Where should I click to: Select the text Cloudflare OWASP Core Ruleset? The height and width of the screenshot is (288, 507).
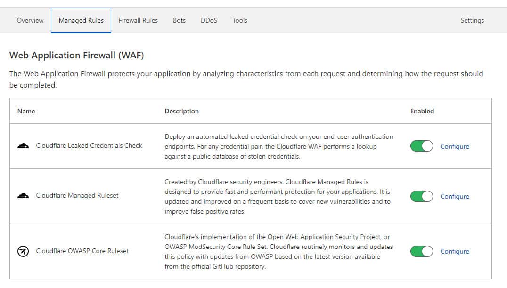point(82,251)
